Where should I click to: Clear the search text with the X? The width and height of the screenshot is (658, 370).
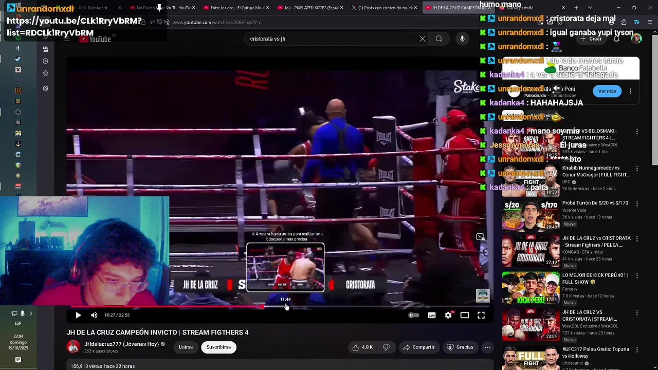pos(423,39)
